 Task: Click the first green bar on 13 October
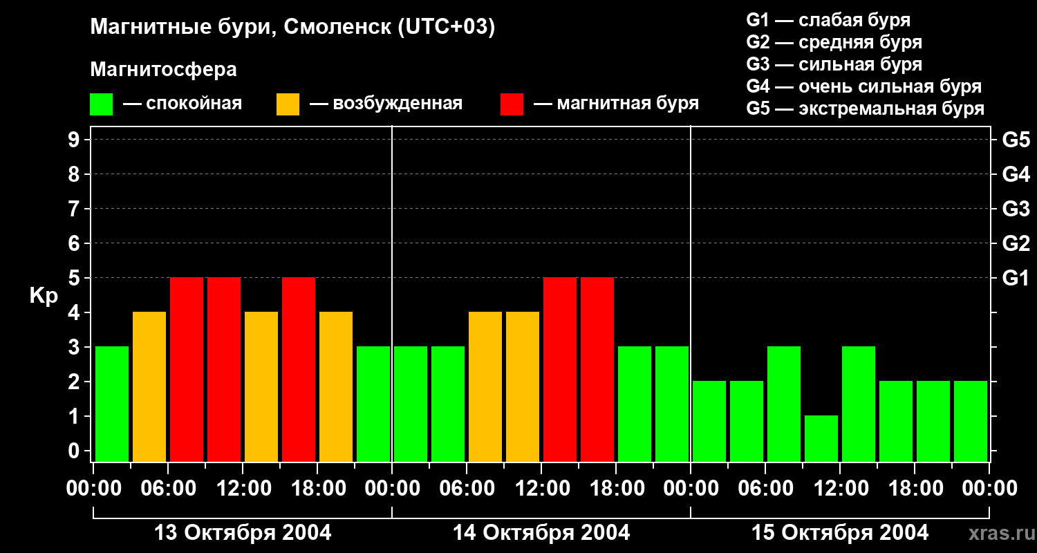pos(112,404)
